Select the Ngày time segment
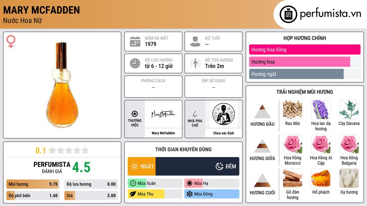Image resolution: width=367 pixels, height=206 pixels. click(x=142, y=166)
